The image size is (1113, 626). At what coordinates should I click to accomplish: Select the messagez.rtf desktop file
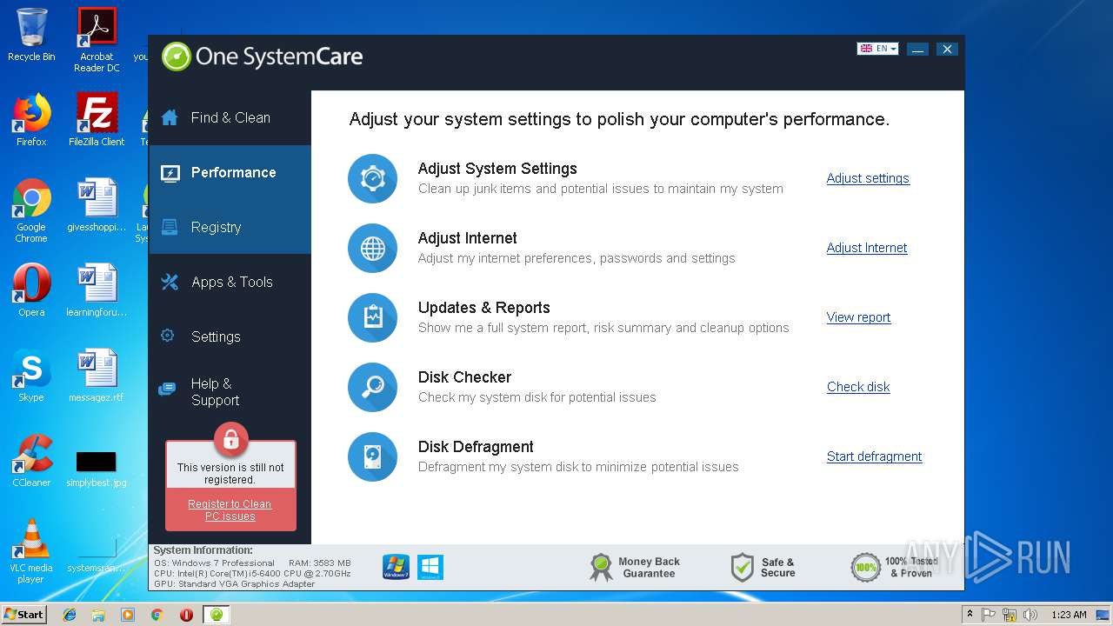[x=97, y=376]
